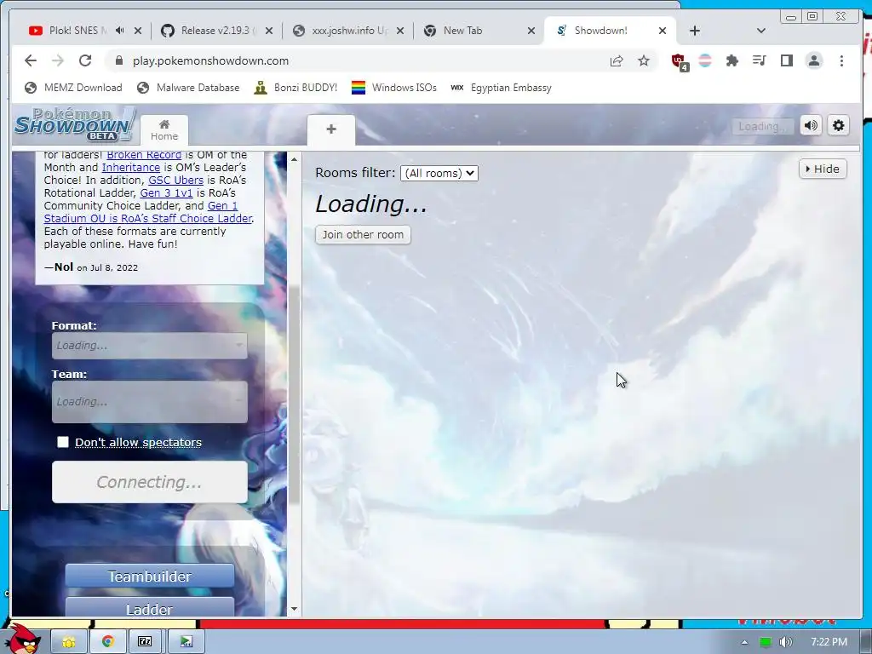This screenshot has width=872, height=654.
Task: Click the left panel scrollbar thumb
Action: 294,395
